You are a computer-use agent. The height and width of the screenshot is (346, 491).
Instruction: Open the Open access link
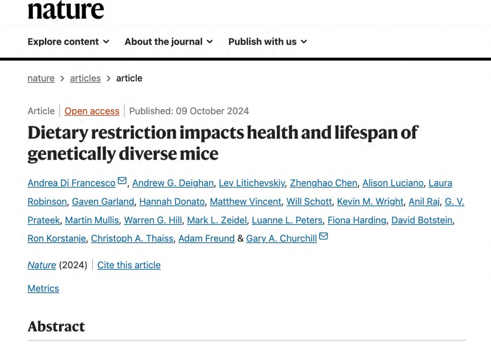[92, 111]
